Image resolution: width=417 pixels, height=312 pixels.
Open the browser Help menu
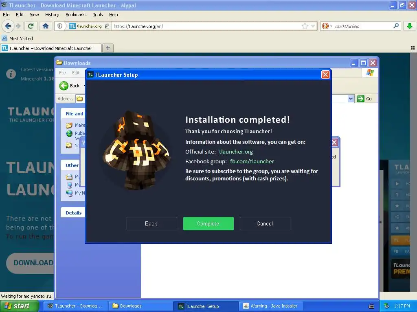click(114, 15)
